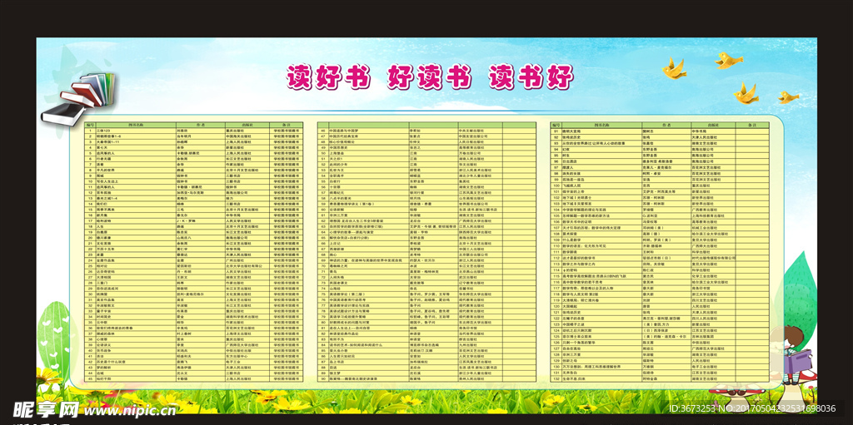Click book title 幻夜 in row 94
This screenshot has height=425, width=853.
[565, 149]
